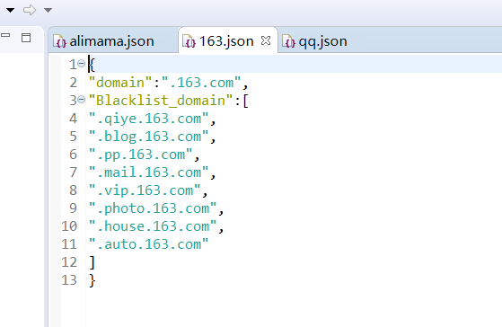The image size is (502, 327).
Task: Place cursor on ".auto.163.com" entry
Action: pos(148,244)
